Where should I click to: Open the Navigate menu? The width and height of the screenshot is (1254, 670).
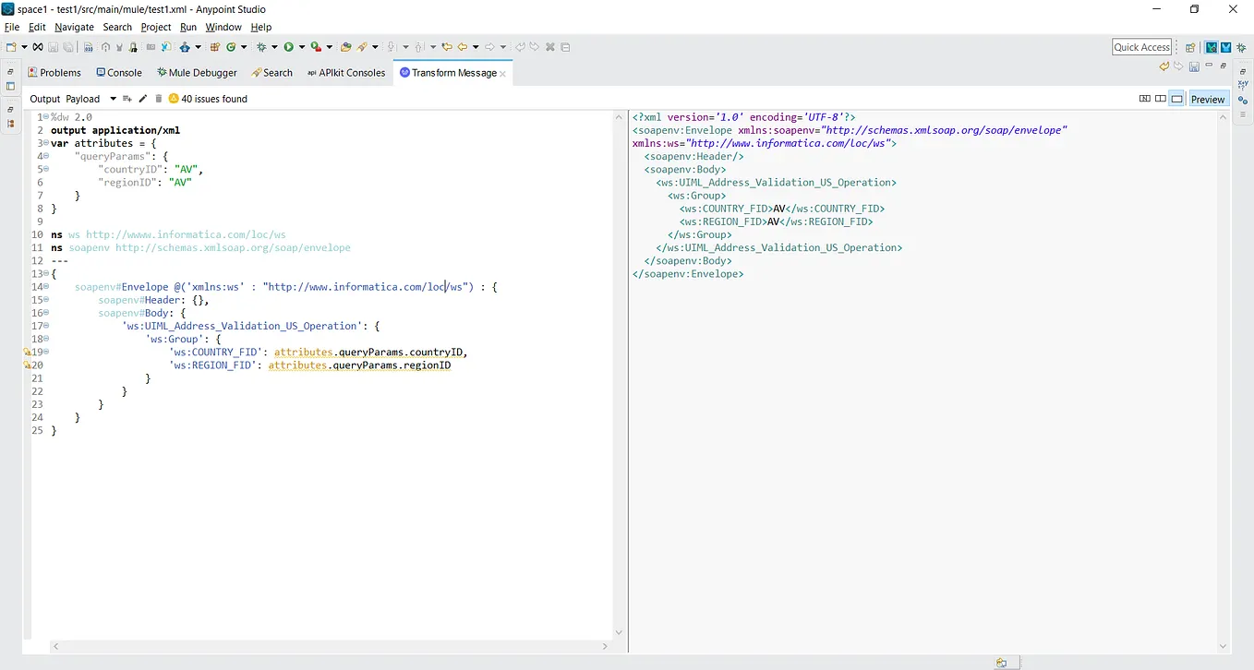[74, 27]
